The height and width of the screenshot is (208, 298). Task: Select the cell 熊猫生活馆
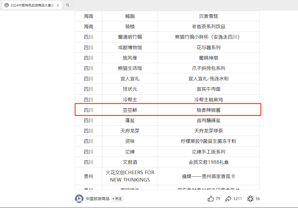pos(130,68)
